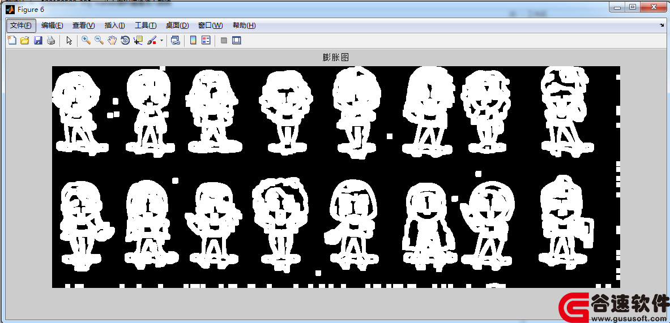Insert a legend via toolbar icon
This screenshot has height=323, width=670.
point(206,41)
